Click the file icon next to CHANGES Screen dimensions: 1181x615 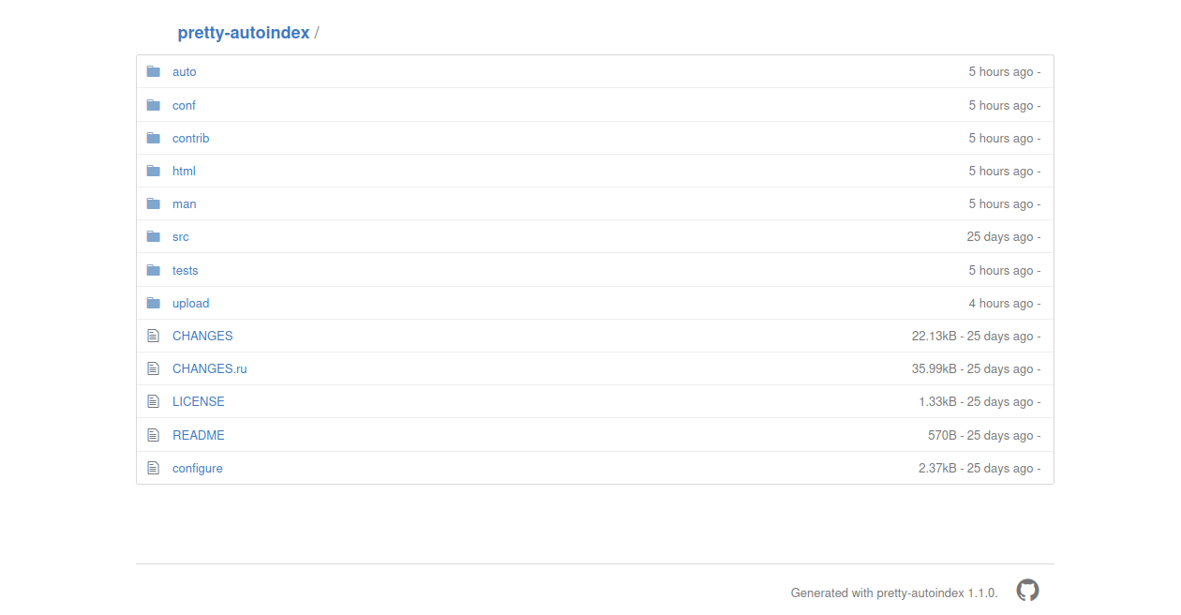pos(154,336)
